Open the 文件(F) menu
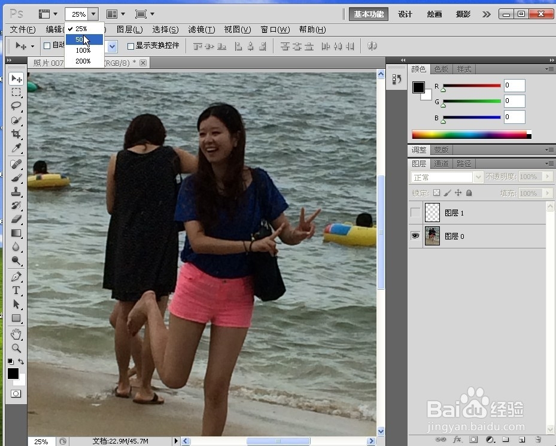Image resolution: width=556 pixels, height=446 pixels. pos(22,29)
